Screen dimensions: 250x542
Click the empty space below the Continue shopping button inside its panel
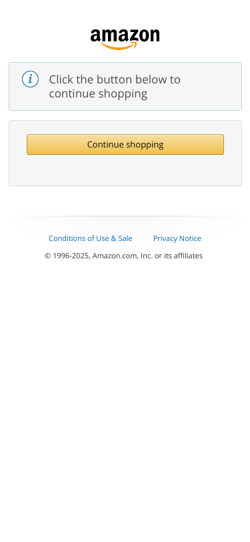125,170
